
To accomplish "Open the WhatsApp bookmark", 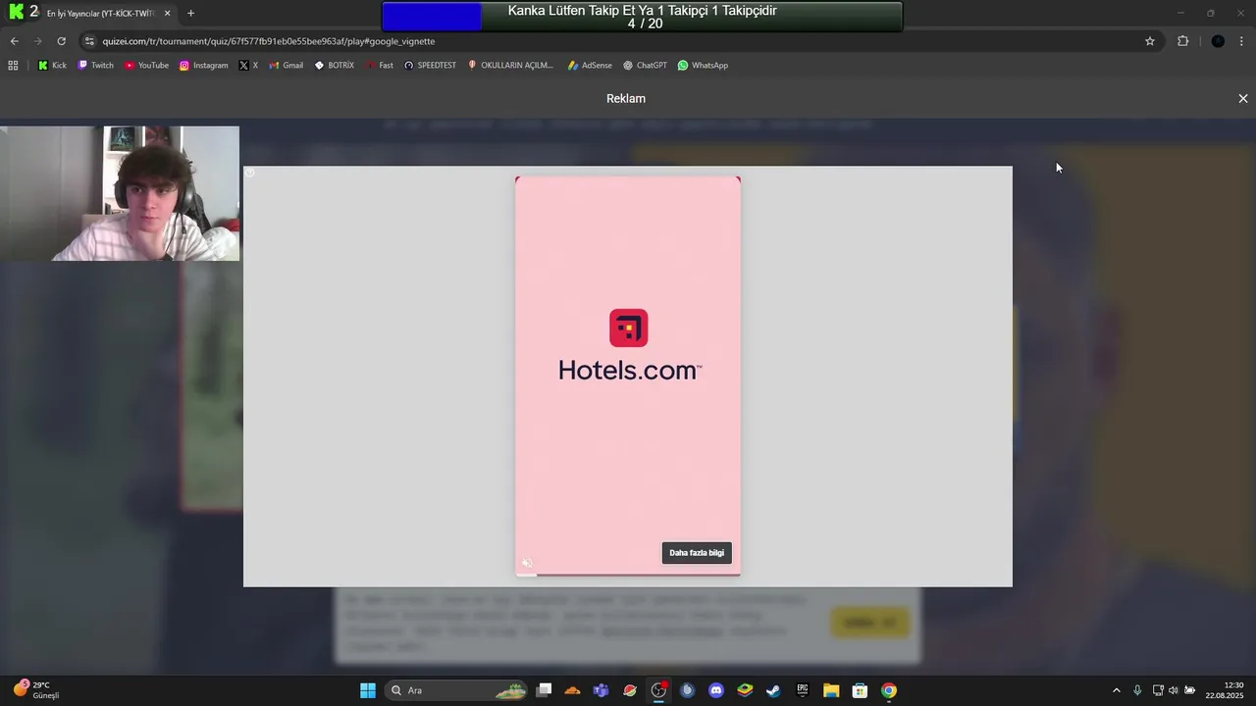I will pyautogui.click(x=703, y=66).
